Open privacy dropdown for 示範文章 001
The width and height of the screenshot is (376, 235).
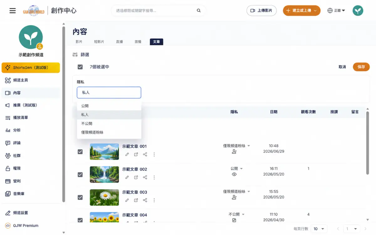(237, 146)
